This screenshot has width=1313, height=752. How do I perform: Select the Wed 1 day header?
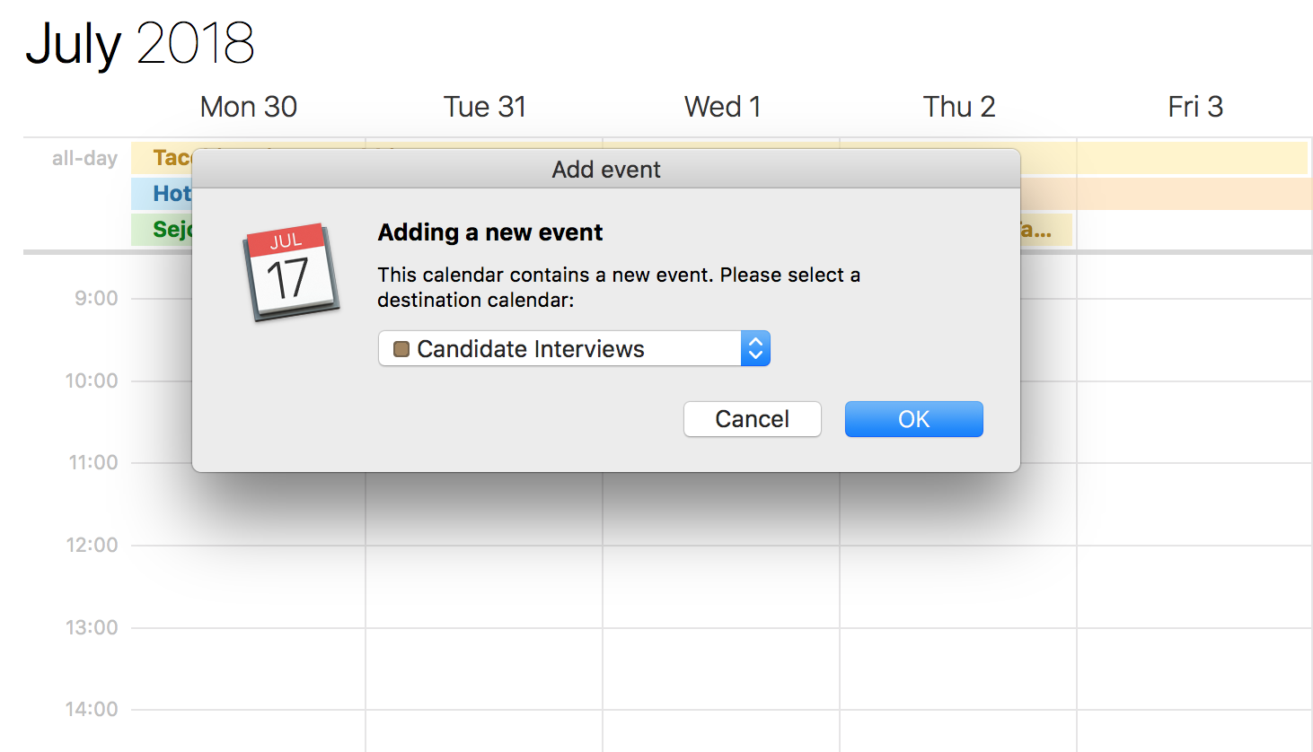[x=722, y=107]
